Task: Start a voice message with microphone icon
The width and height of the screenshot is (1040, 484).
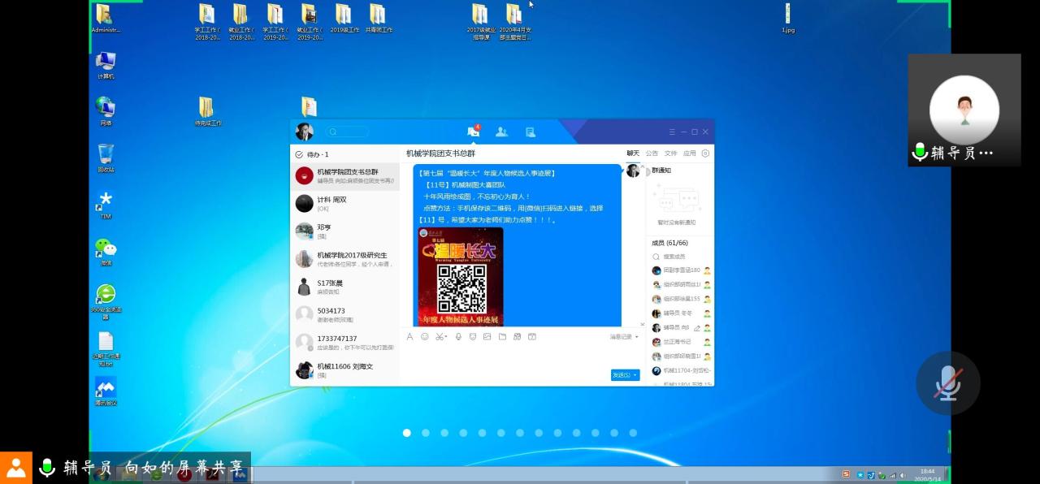Action: click(458, 336)
